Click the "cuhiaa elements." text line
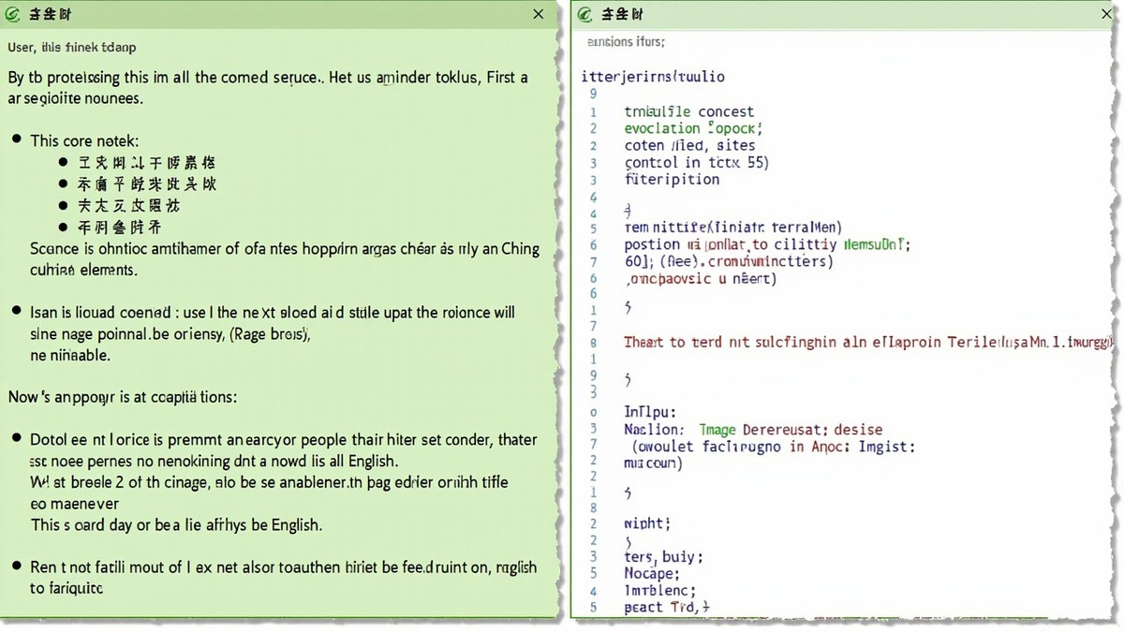Screen dimensions: 1124x632 point(83,270)
